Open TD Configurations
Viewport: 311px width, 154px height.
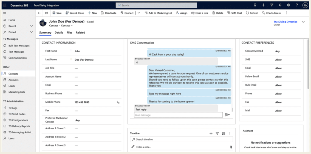(18, 120)
